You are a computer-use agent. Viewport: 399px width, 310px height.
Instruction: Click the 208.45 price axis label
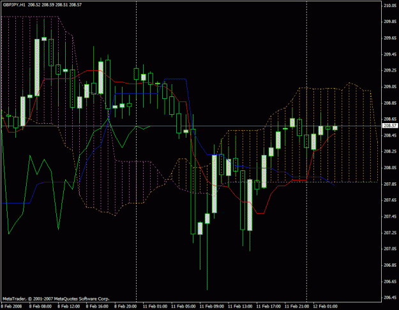pyautogui.click(x=390, y=135)
